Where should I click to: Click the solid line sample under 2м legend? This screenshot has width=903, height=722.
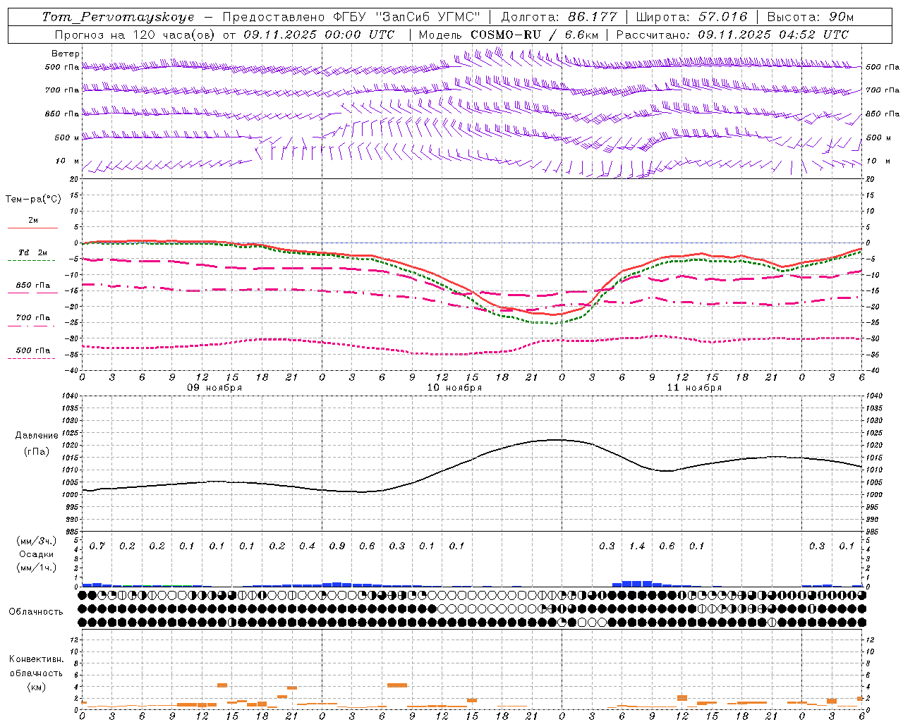coord(32,228)
